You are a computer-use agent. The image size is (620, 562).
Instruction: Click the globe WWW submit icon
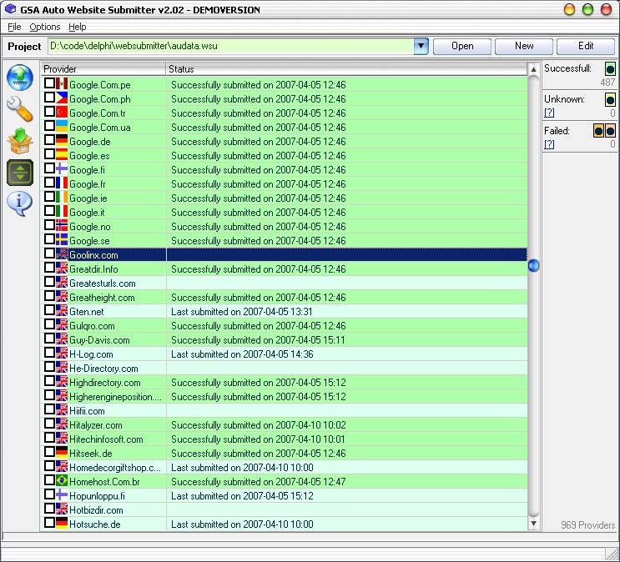pos(19,78)
